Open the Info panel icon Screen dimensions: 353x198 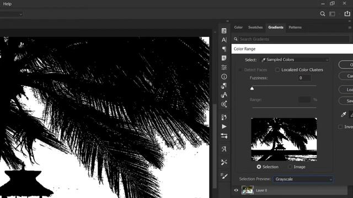(x=224, y=76)
